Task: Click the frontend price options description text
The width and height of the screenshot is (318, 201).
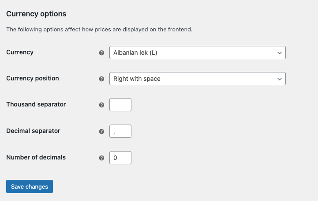Action: pyautogui.click(x=99, y=30)
